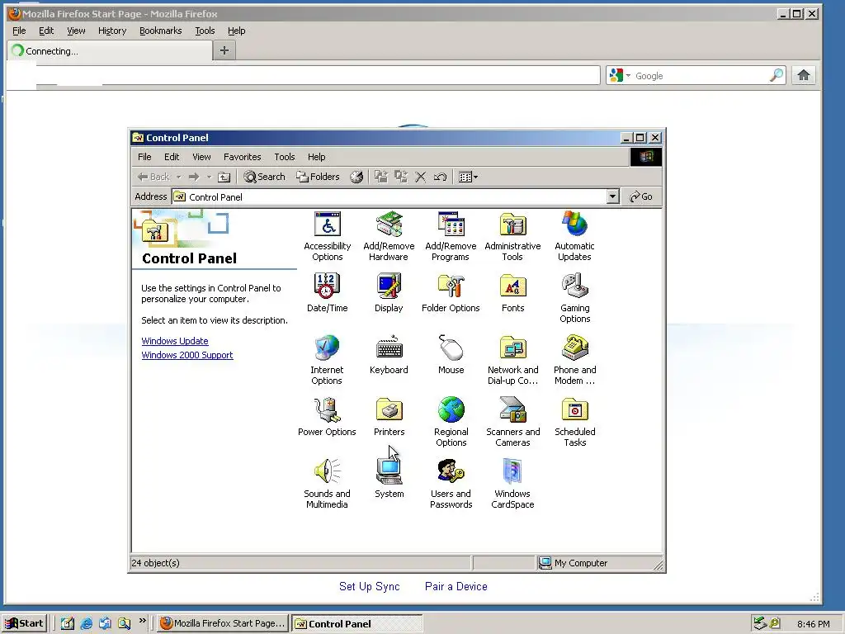845x634 pixels.
Task: Click the Pair a Device link
Action: [456, 587]
